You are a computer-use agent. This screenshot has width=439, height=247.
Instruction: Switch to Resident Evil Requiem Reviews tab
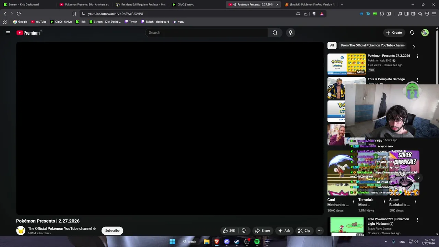pos(141,4)
